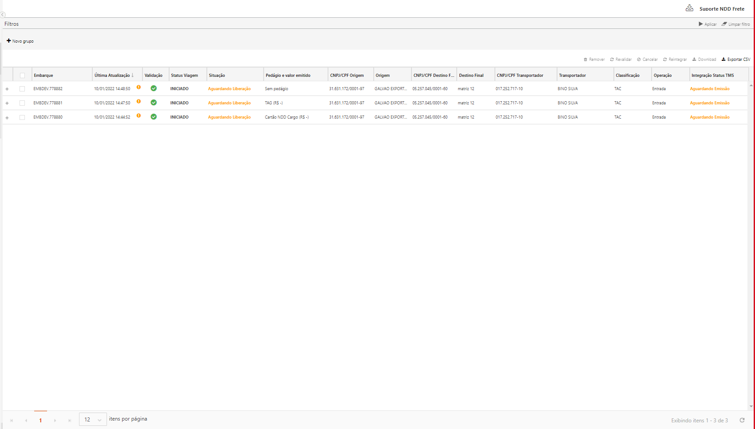Click Exportar CSV download icon
755x429 pixels.
pos(723,59)
